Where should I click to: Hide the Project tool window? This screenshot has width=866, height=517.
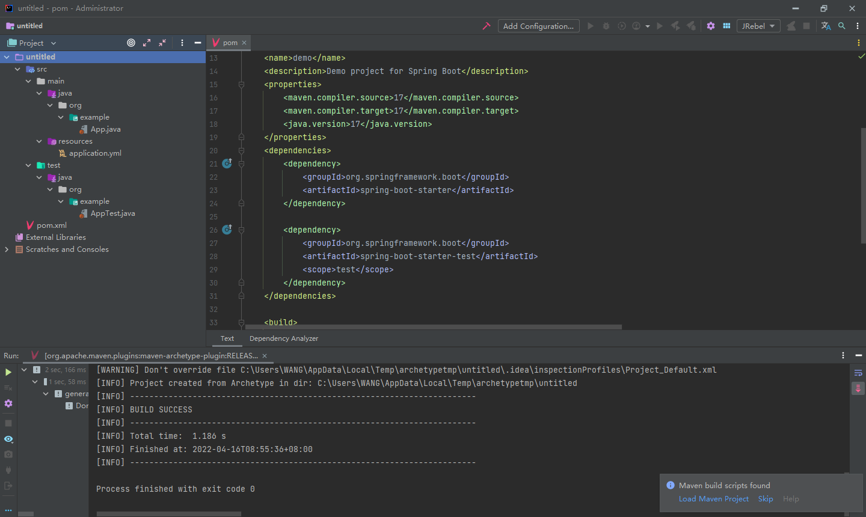[x=197, y=43]
